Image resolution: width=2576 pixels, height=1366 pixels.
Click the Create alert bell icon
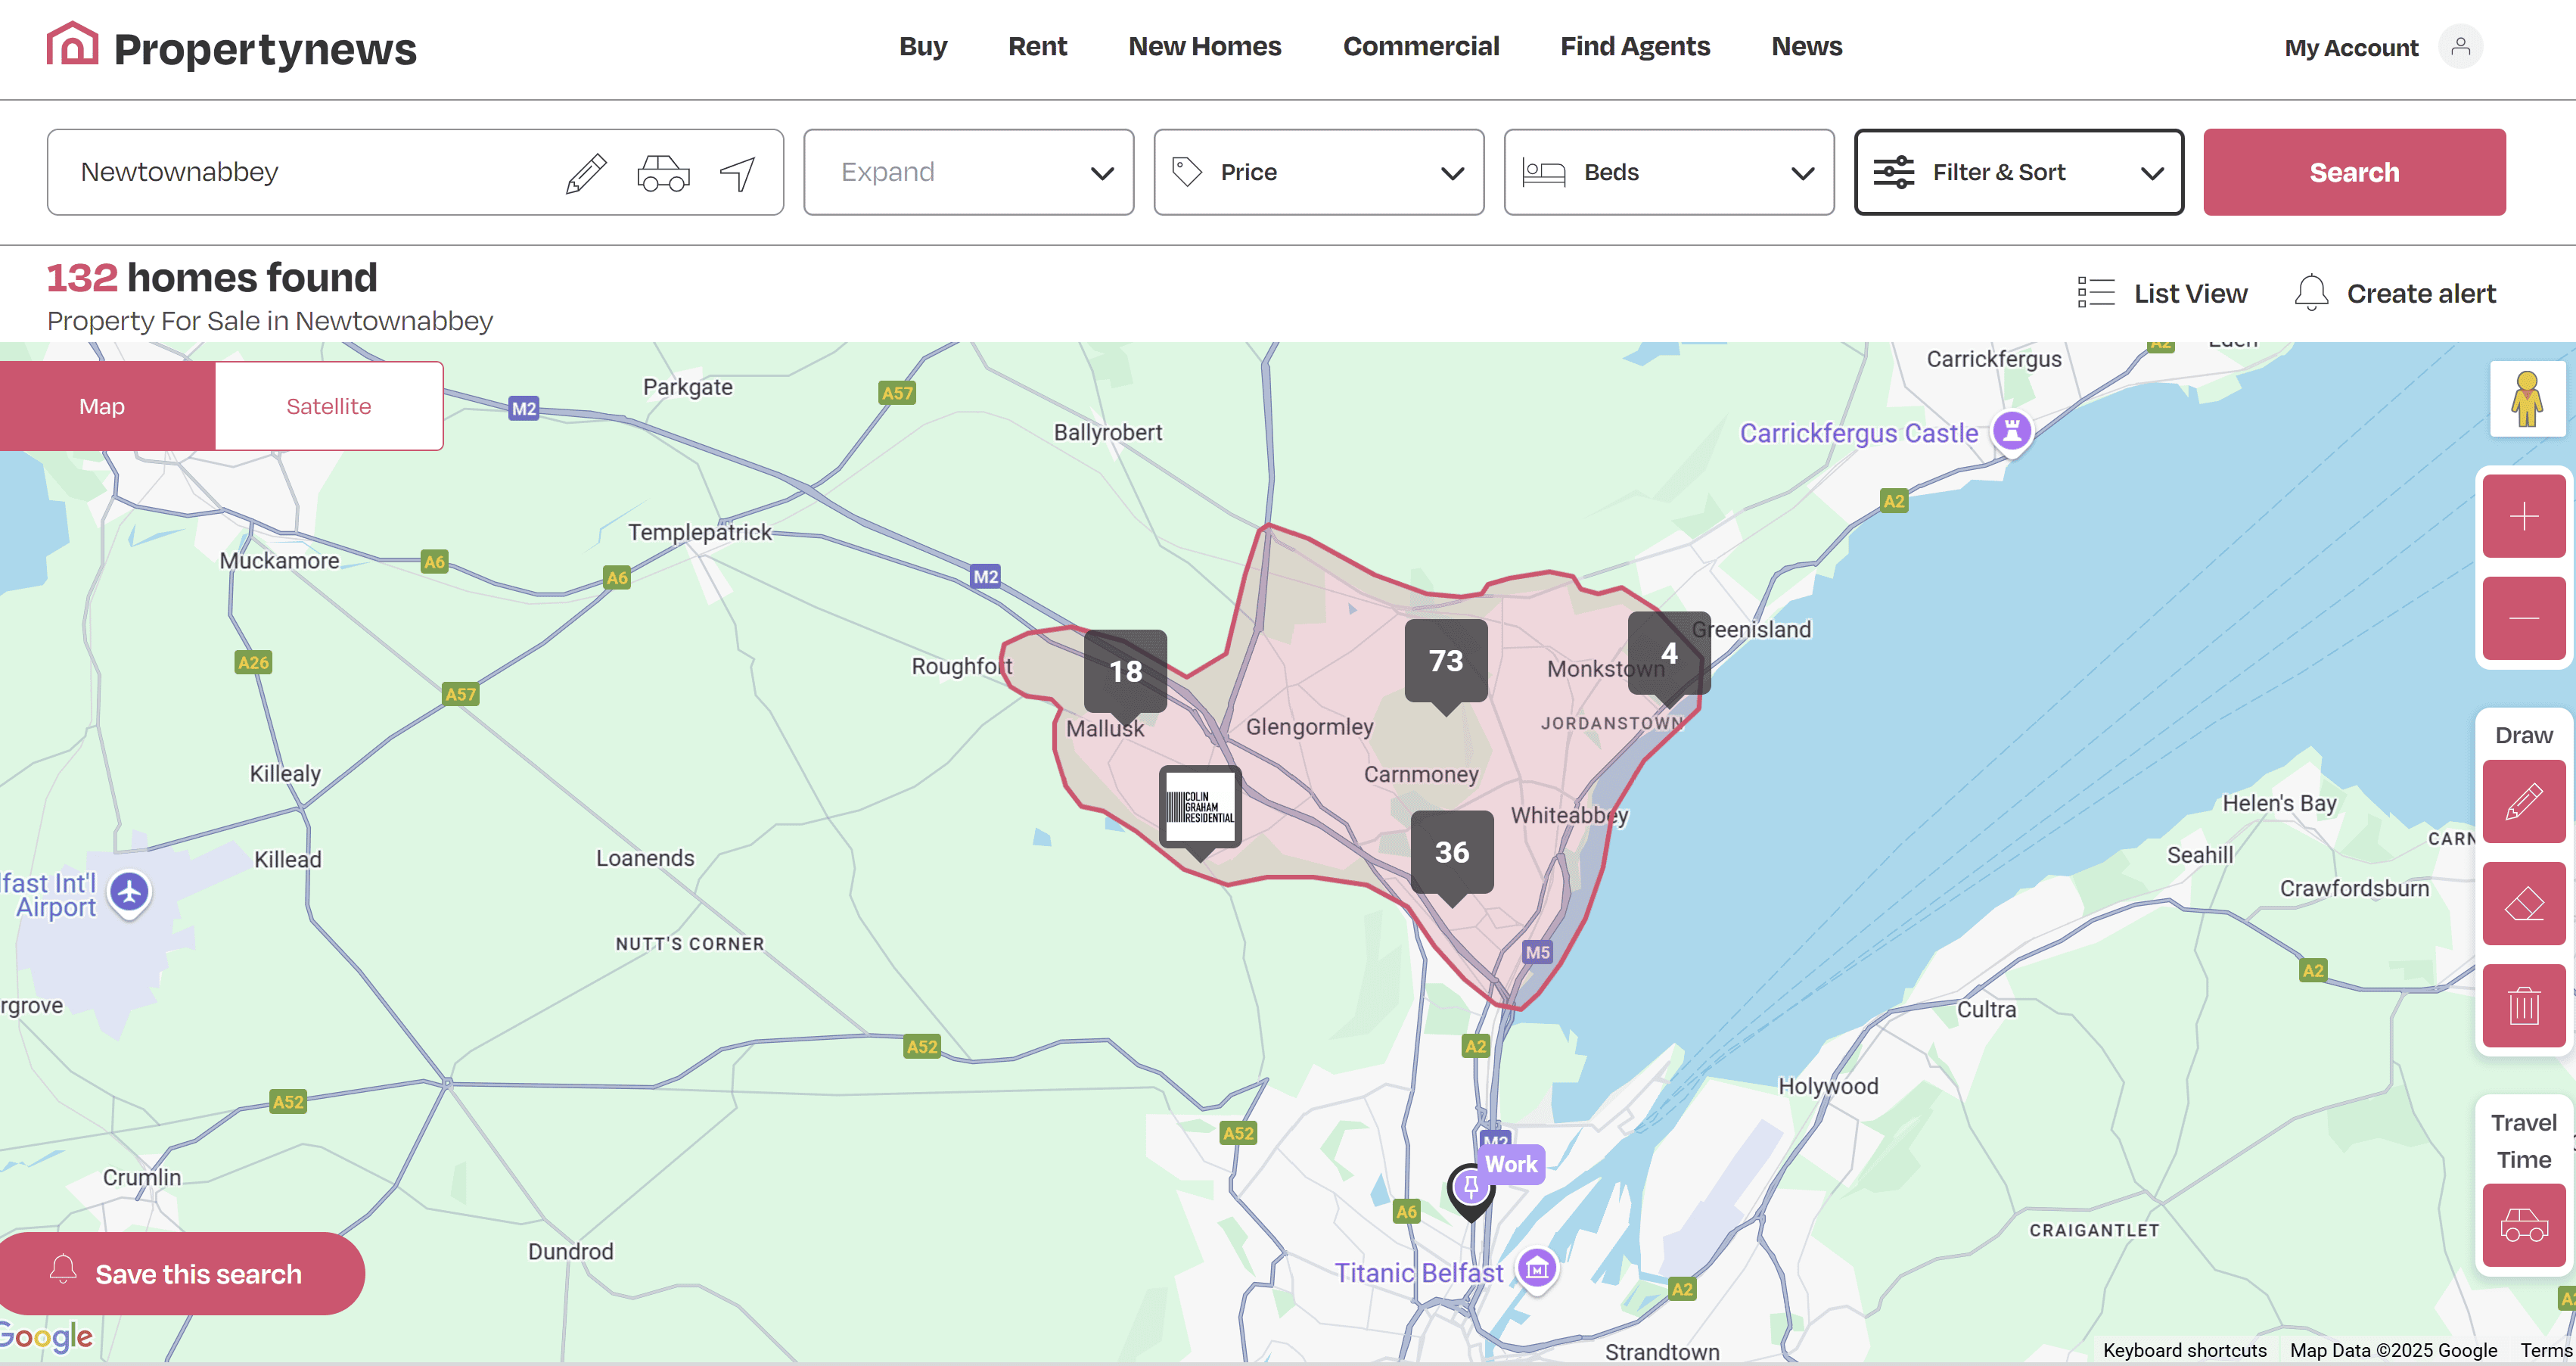point(2311,293)
